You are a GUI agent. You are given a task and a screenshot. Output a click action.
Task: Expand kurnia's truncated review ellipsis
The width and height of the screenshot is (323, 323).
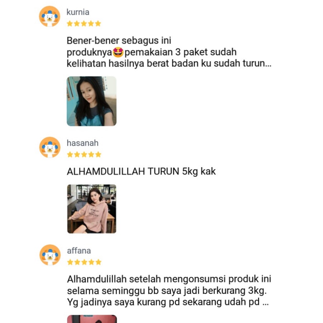[268, 64]
